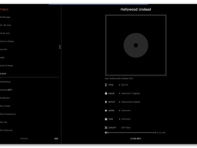Select the Tendencies track

(5, 98)
